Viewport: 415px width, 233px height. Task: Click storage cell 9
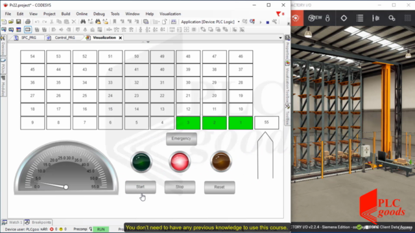click(32, 123)
